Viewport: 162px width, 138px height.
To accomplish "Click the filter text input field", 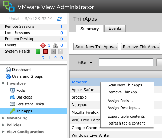I will 126,62.
